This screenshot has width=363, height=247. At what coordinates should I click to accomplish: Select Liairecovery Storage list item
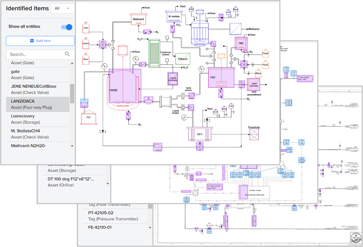pos(38,119)
